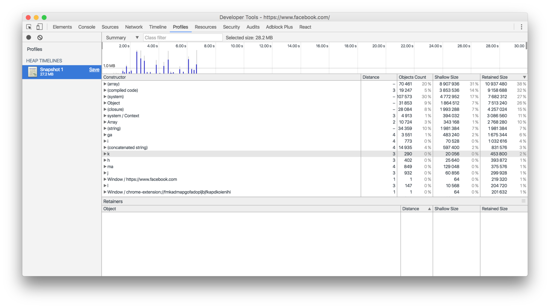550x308 pixels.
Task: Start recording heap profile
Action: [29, 37]
